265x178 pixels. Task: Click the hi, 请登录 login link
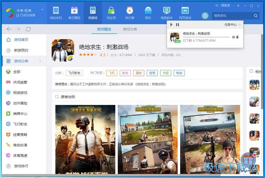click(223, 6)
